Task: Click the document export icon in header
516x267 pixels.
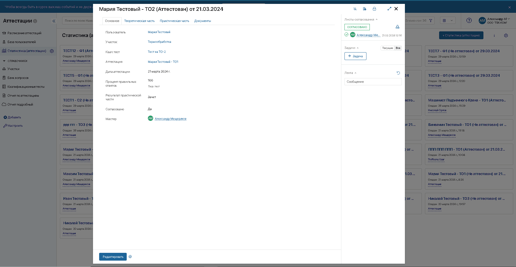Action: [365, 9]
